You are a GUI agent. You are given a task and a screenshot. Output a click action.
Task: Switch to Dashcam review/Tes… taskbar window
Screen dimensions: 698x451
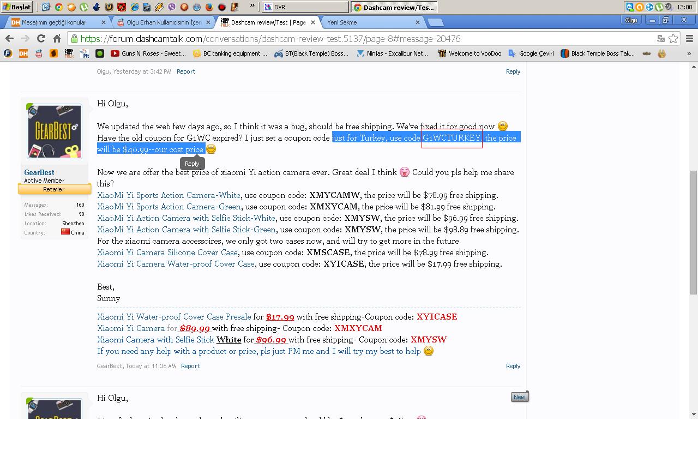tap(394, 7)
